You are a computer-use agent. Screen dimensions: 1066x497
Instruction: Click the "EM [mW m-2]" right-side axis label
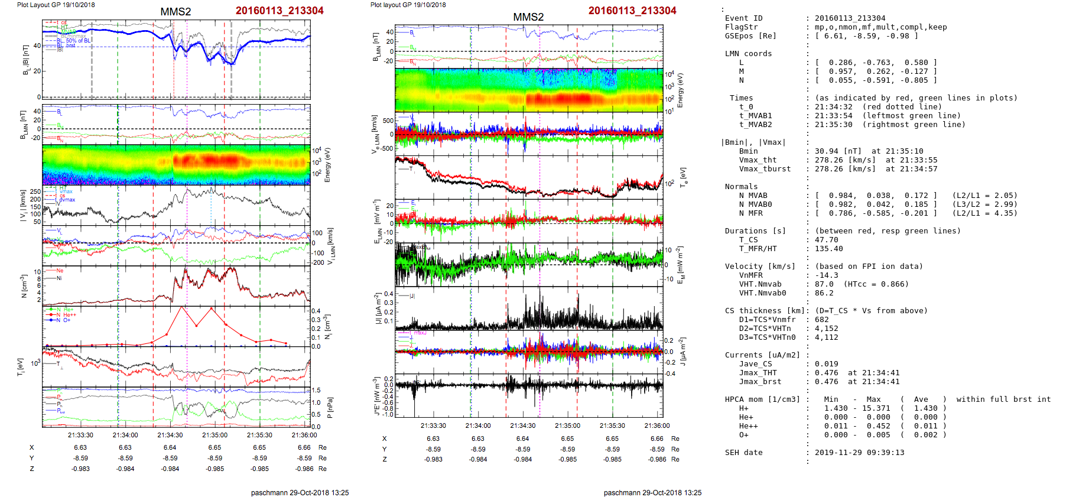click(681, 265)
